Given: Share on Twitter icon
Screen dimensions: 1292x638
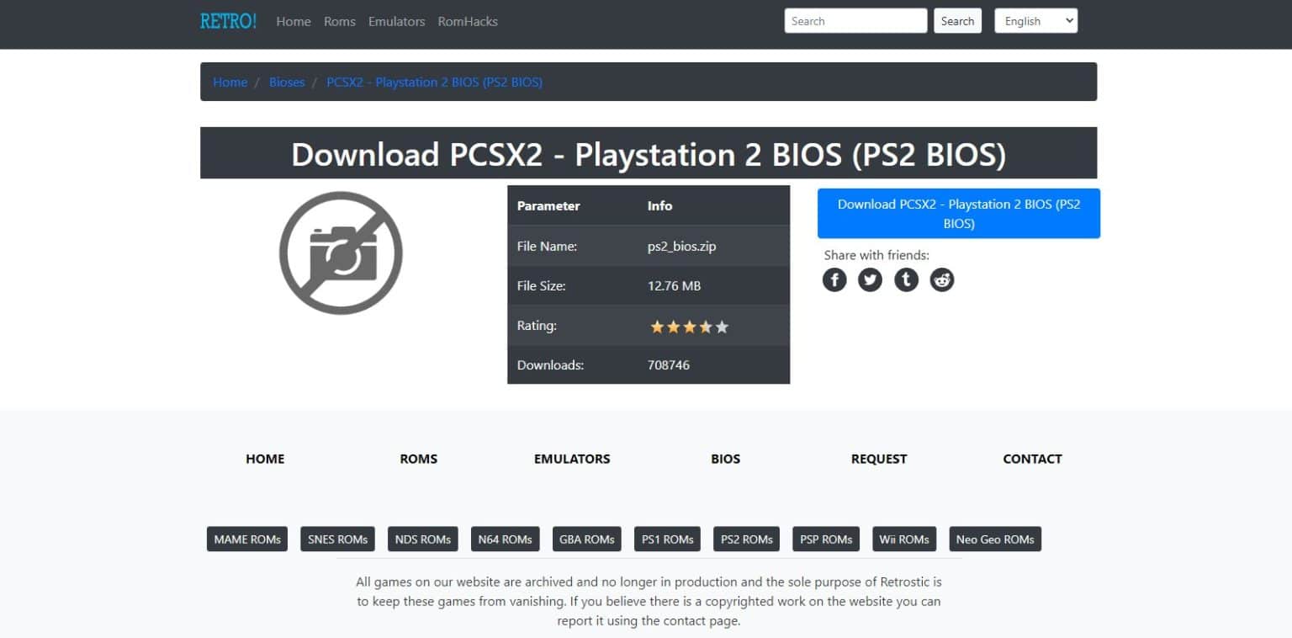Looking at the screenshot, I should (x=870, y=279).
